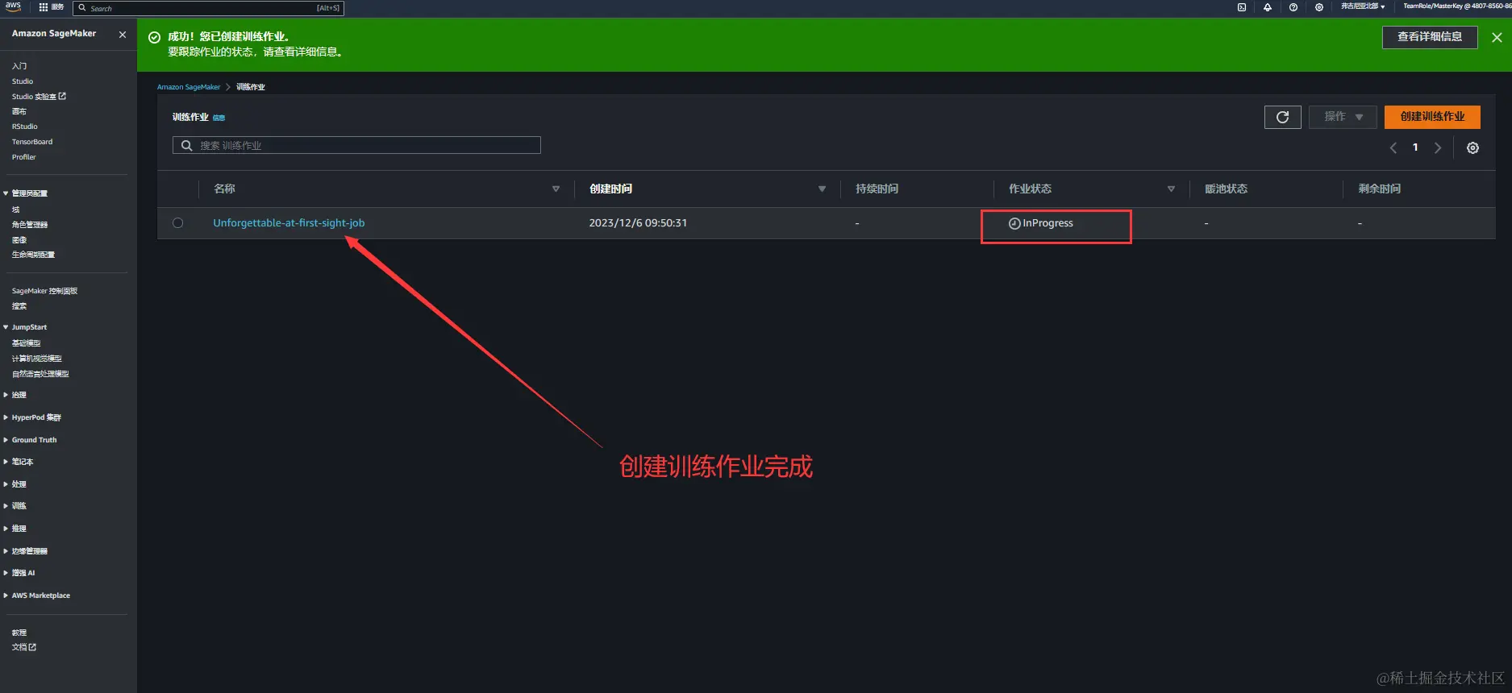This screenshot has height=693, width=1512.
Task: Expand the HyperPod 集群 section
Action: (x=6, y=417)
